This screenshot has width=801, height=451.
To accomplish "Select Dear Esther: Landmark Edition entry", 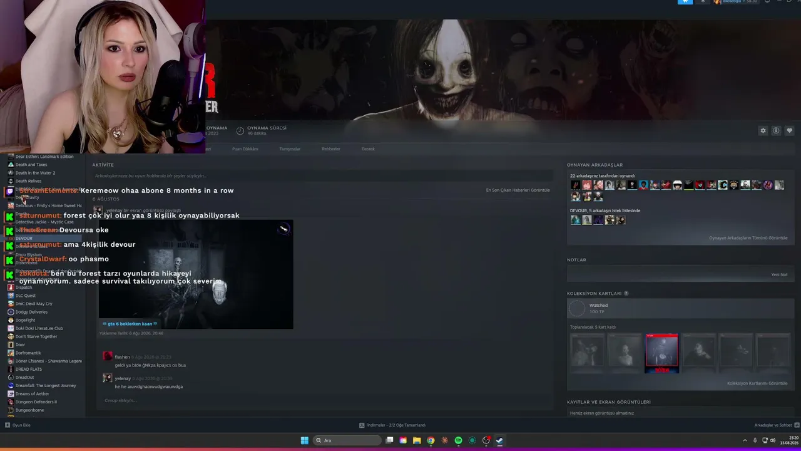I will point(44,157).
